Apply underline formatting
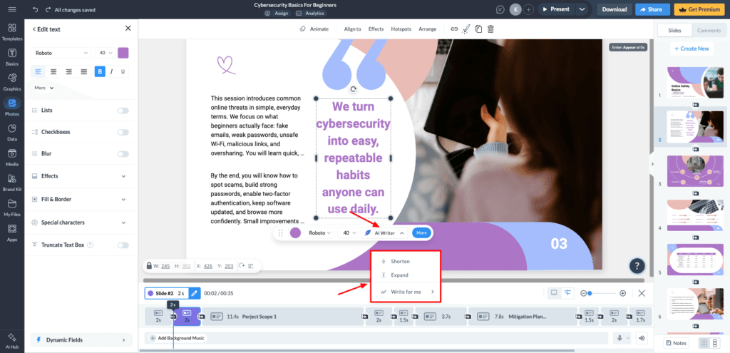Image resolution: width=730 pixels, height=353 pixels. (x=123, y=72)
